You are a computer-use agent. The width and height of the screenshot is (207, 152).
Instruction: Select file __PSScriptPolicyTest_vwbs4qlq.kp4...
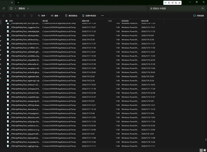coord(26,31)
